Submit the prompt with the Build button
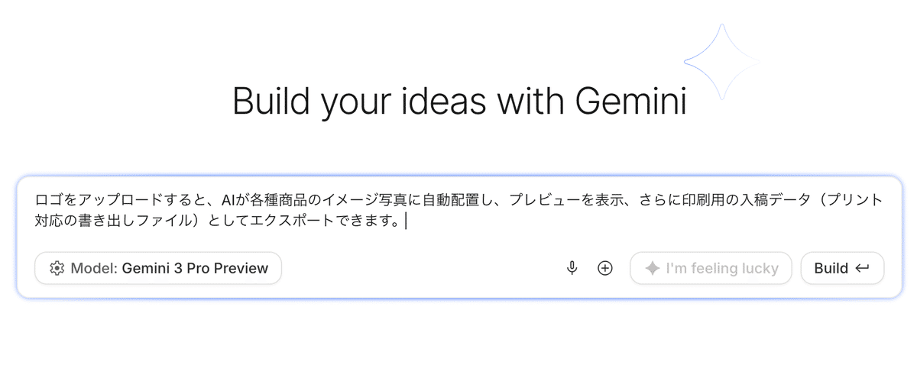Screen dimensions: 917x365 [842, 268]
